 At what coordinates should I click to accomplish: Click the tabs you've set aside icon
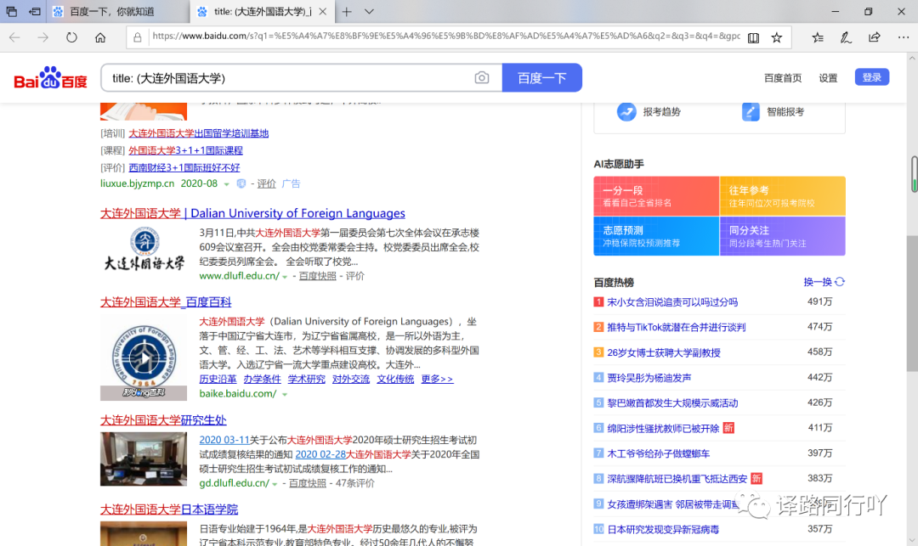(11, 11)
